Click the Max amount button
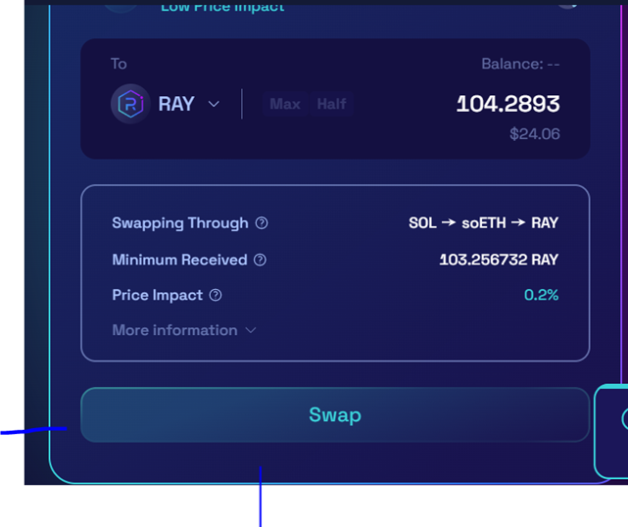 pos(285,104)
